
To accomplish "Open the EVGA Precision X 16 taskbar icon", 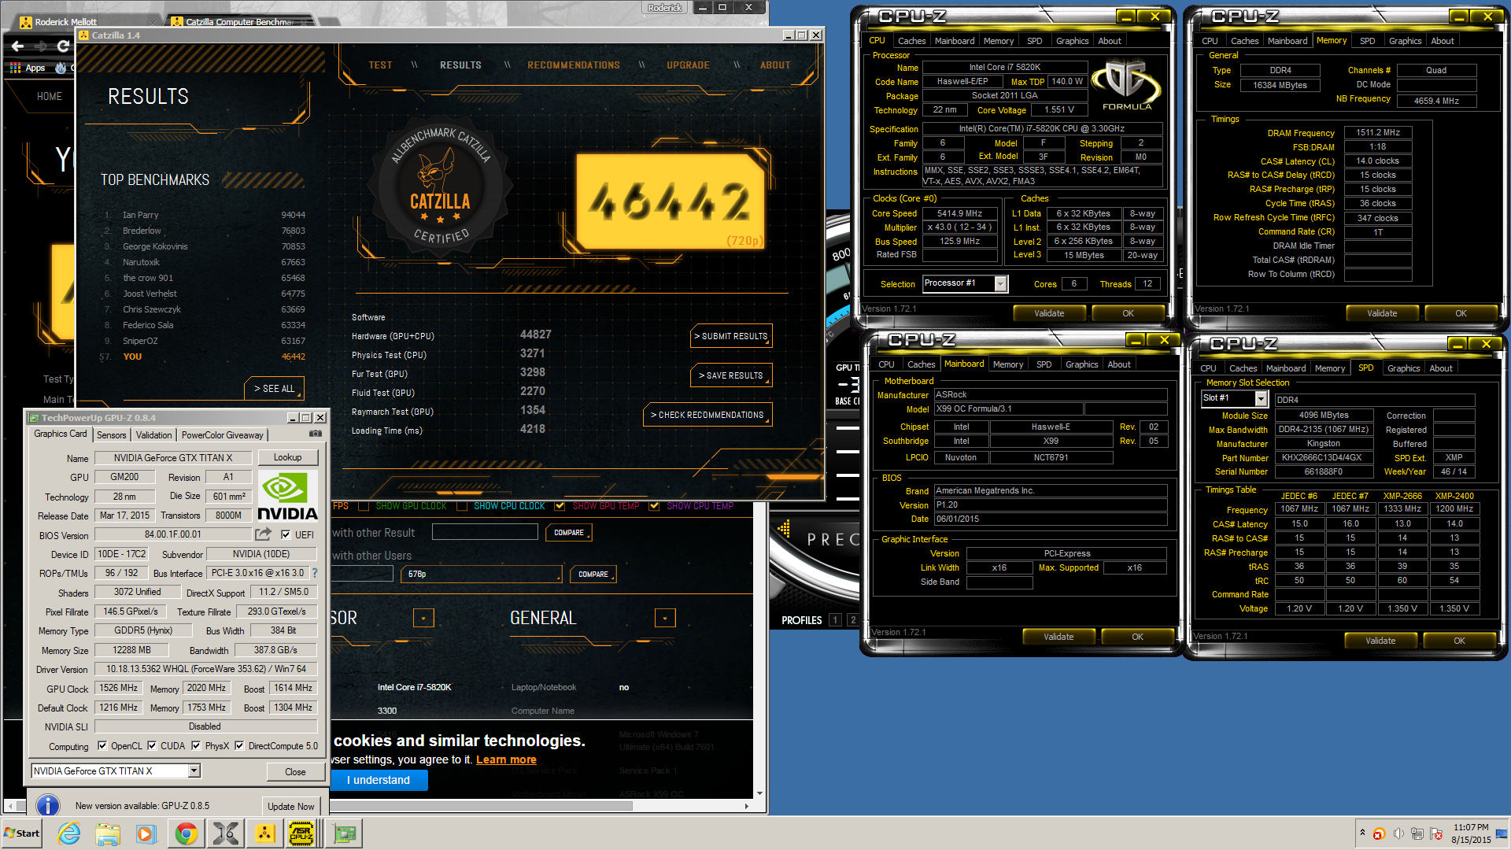I will point(225,833).
